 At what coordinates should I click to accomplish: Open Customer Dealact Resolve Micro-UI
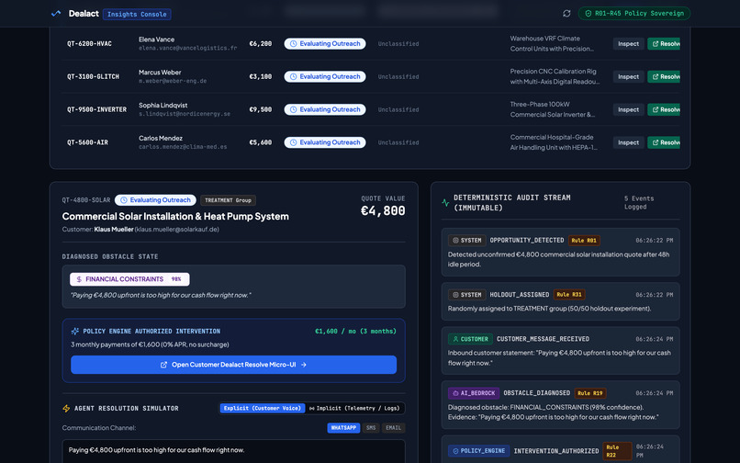(x=233, y=365)
